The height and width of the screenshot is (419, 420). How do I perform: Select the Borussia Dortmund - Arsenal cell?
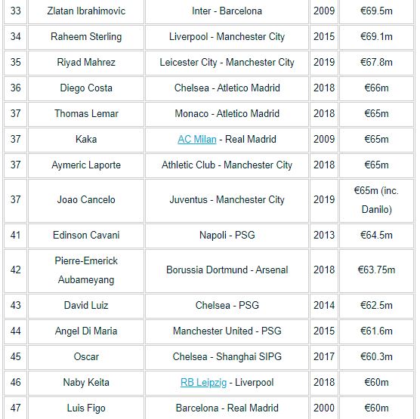coord(227,270)
